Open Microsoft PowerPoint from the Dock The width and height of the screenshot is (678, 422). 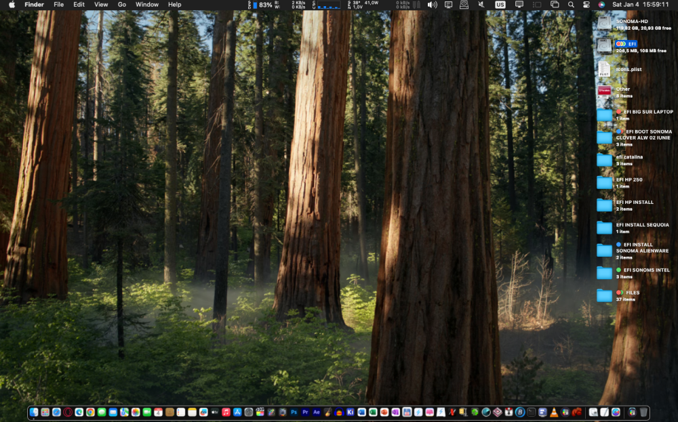[384, 412]
